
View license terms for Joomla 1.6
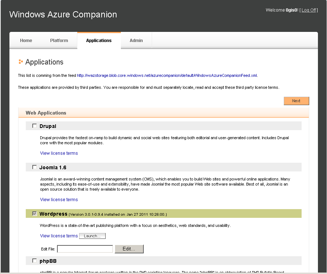coord(59,200)
